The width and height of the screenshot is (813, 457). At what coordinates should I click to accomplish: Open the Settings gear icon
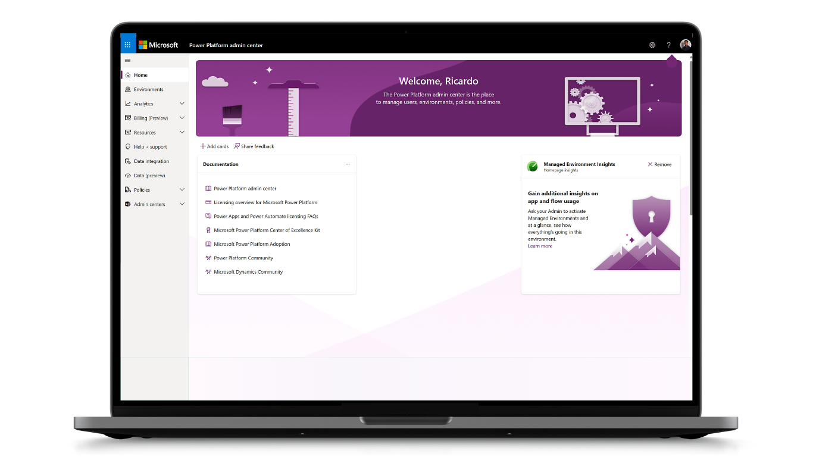pyautogui.click(x=652, y=45)
